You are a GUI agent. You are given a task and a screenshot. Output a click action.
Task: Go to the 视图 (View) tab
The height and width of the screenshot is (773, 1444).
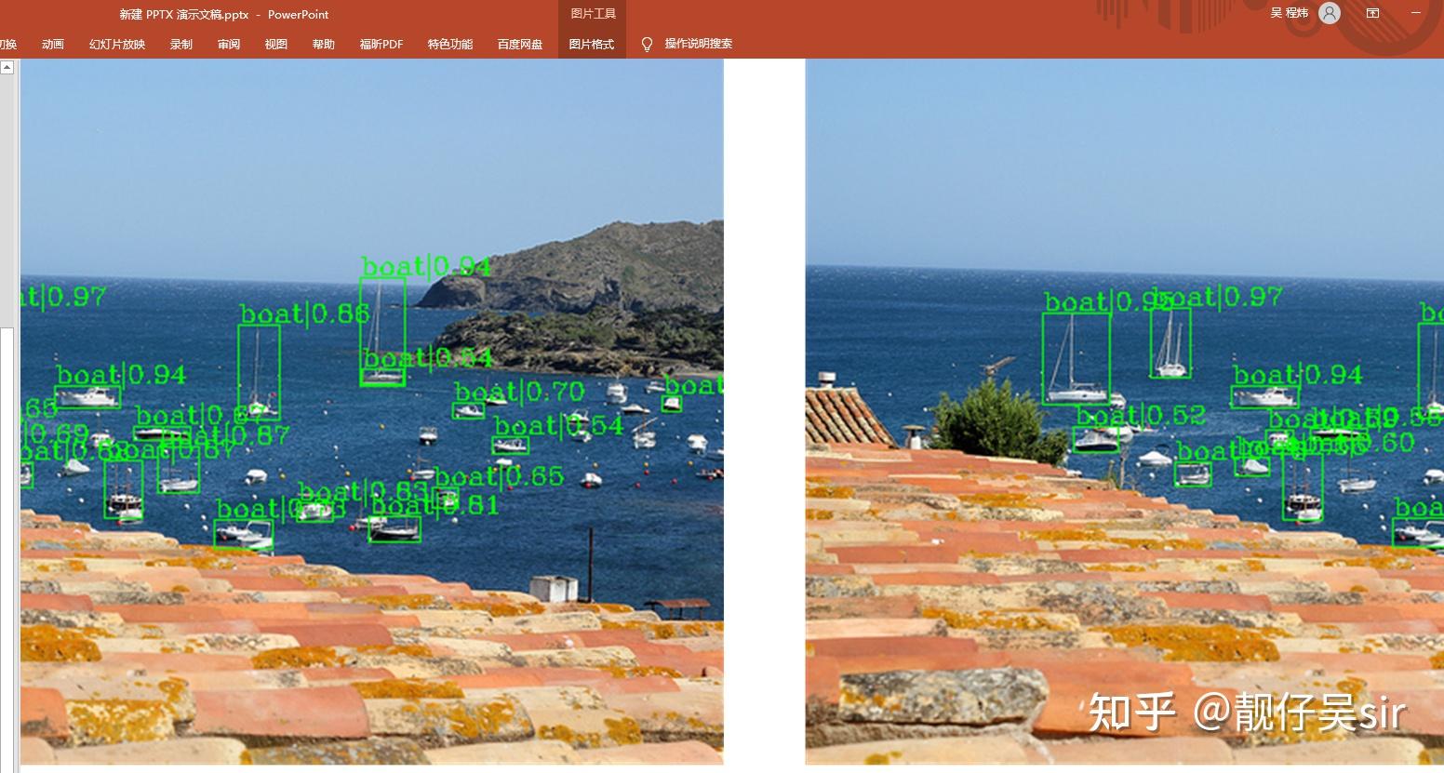[276, 45]
